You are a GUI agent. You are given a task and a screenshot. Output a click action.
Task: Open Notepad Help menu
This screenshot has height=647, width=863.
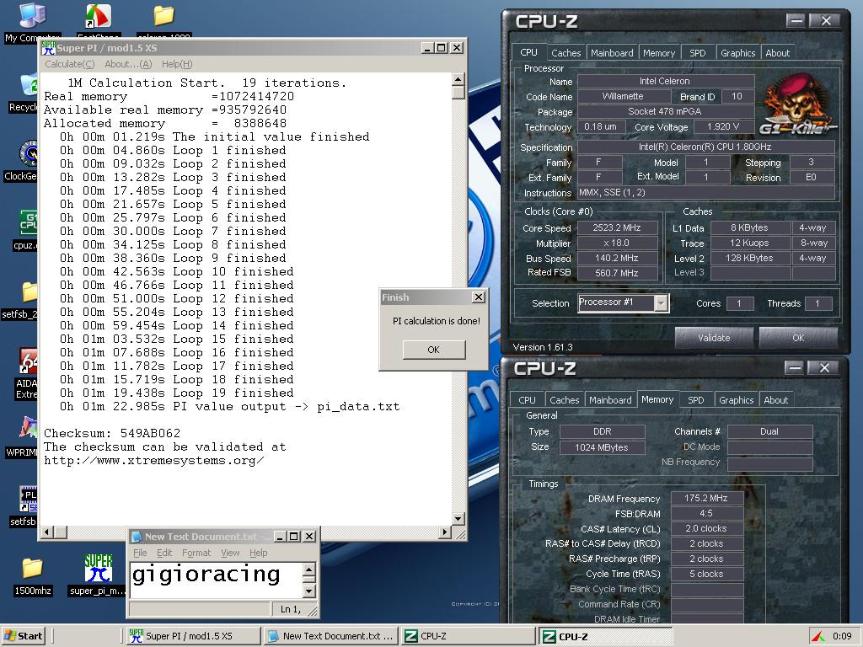pos(258,553)
